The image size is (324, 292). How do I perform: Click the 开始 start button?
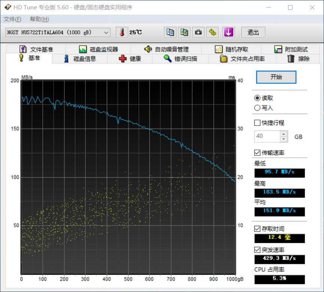(x=276, y=77)
